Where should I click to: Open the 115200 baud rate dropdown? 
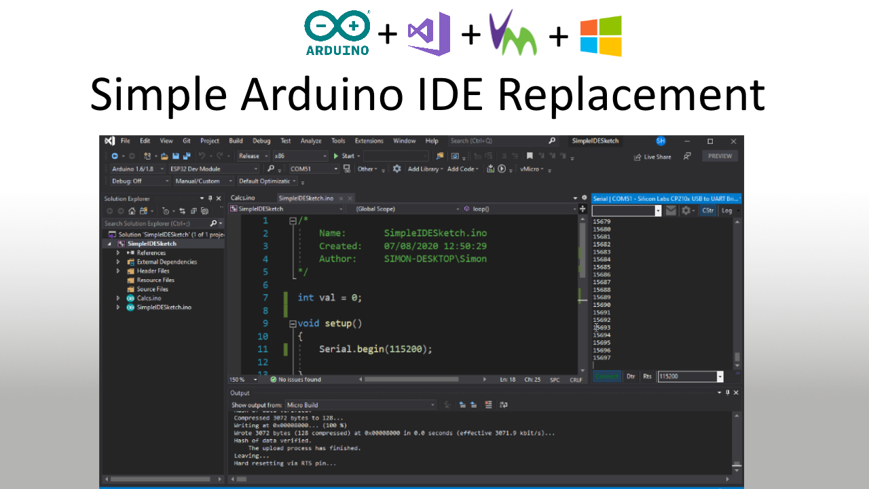pyautogui.click(x=720, y=376)
